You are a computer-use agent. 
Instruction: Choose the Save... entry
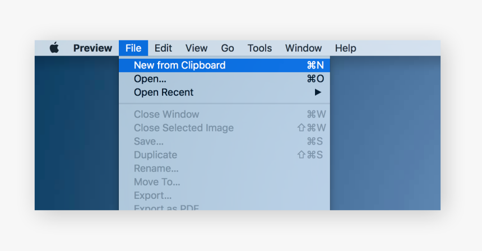(x=224, y=141)
